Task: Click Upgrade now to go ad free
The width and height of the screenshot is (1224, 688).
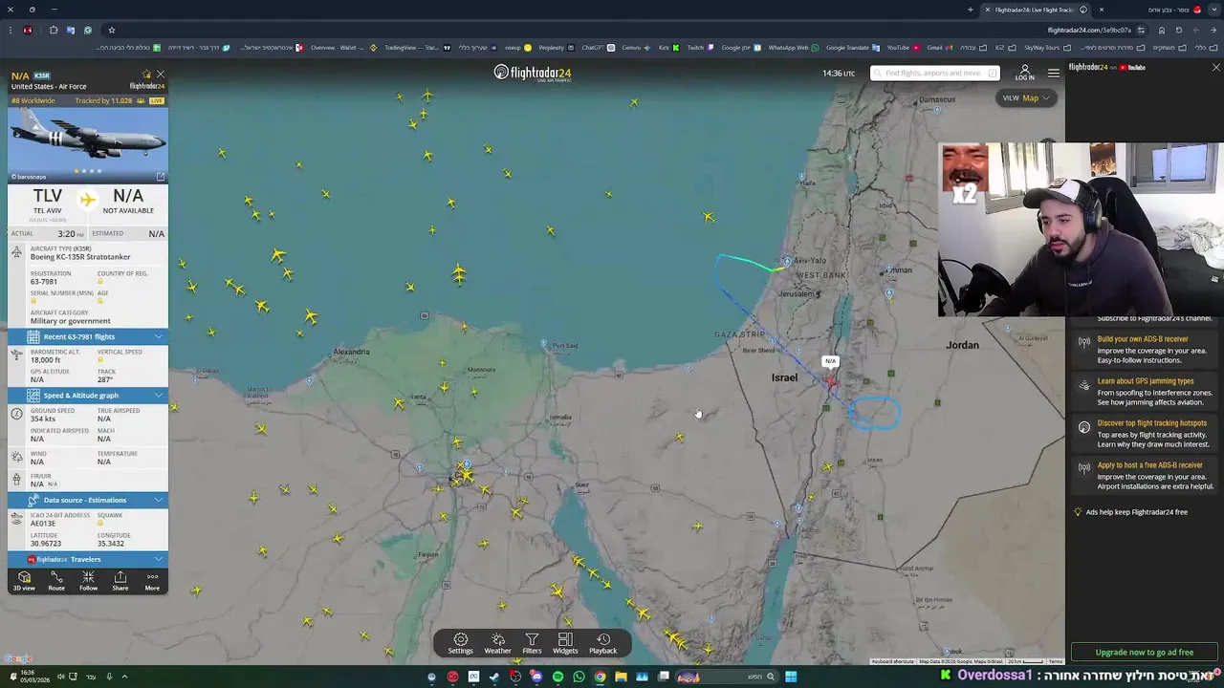Action: pyautogui.click(x=1145, y=652)
